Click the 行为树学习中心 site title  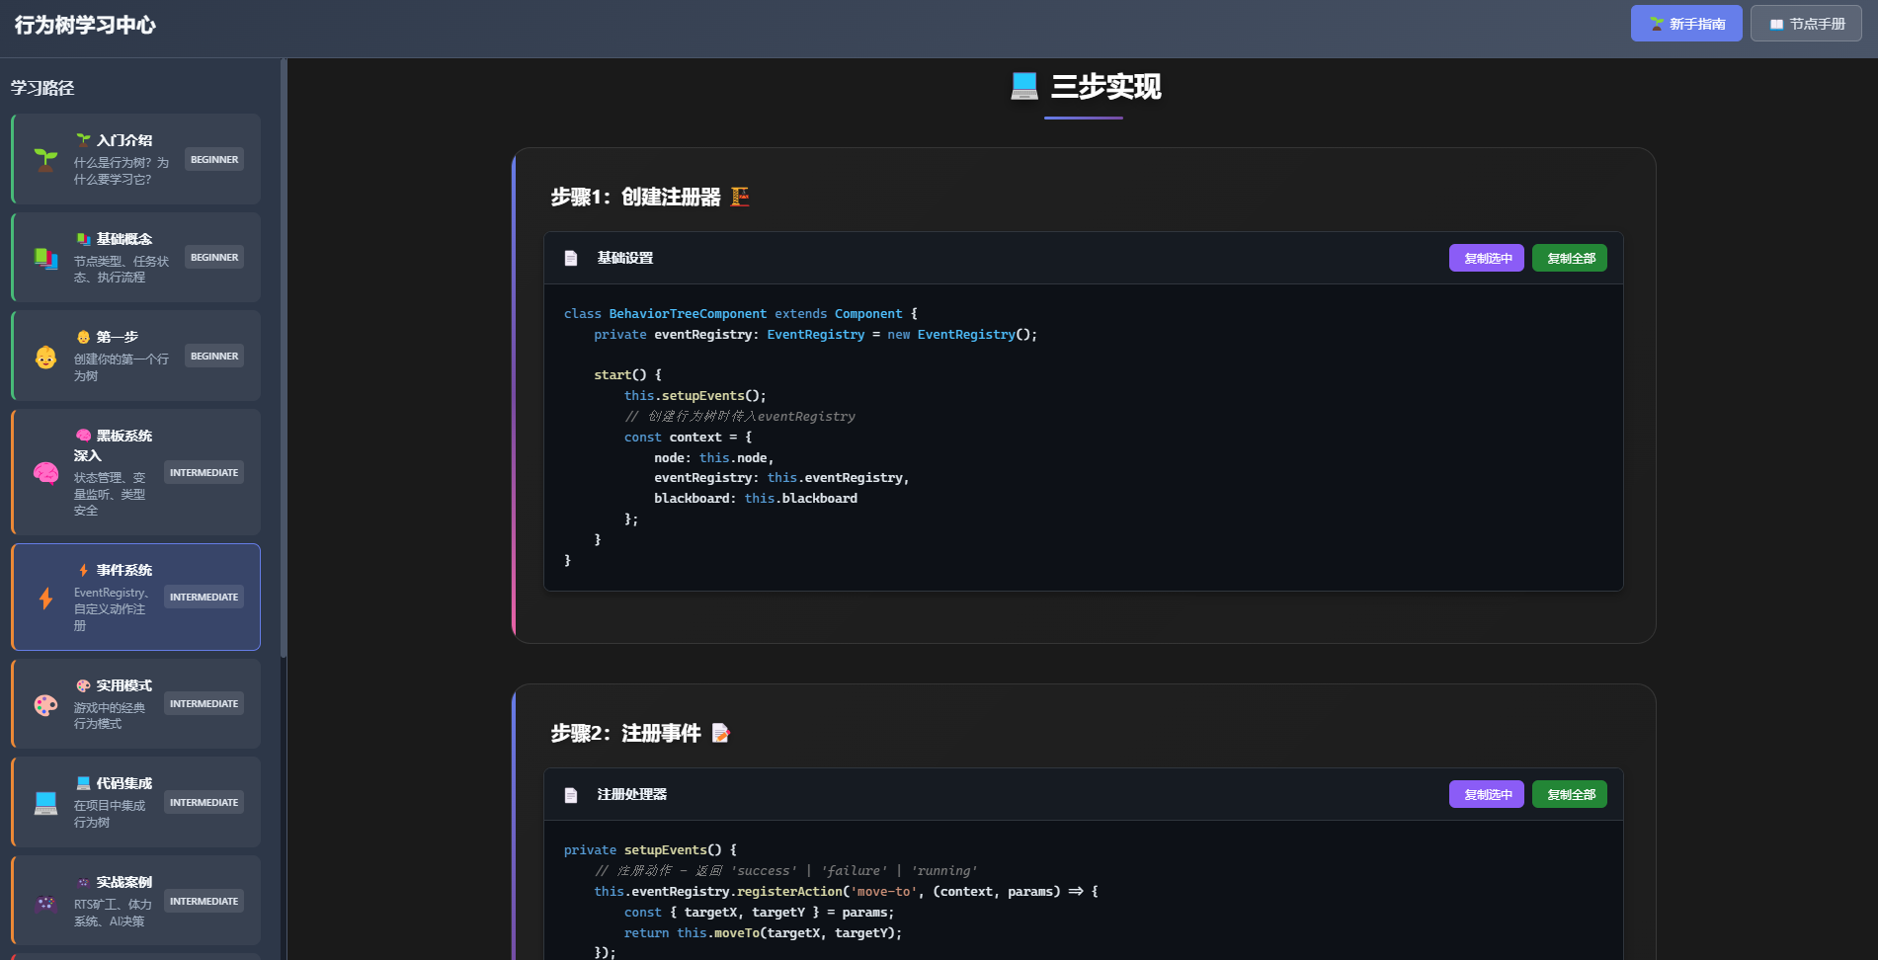coord(85,25)
